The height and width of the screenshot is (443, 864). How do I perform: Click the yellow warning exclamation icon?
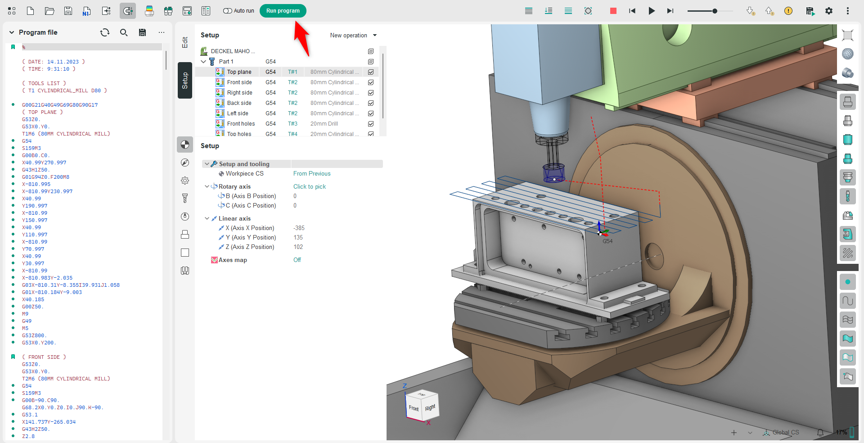point(788,11)
